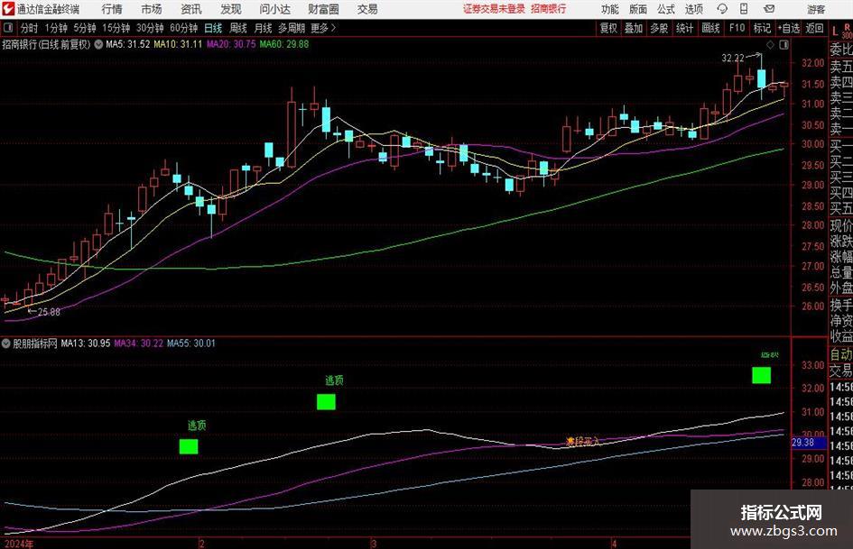Image resolution: width=853 pixels, height=549 pixels.
Task: Click the 证券交易未登录 login link
Action: [494, 9]
